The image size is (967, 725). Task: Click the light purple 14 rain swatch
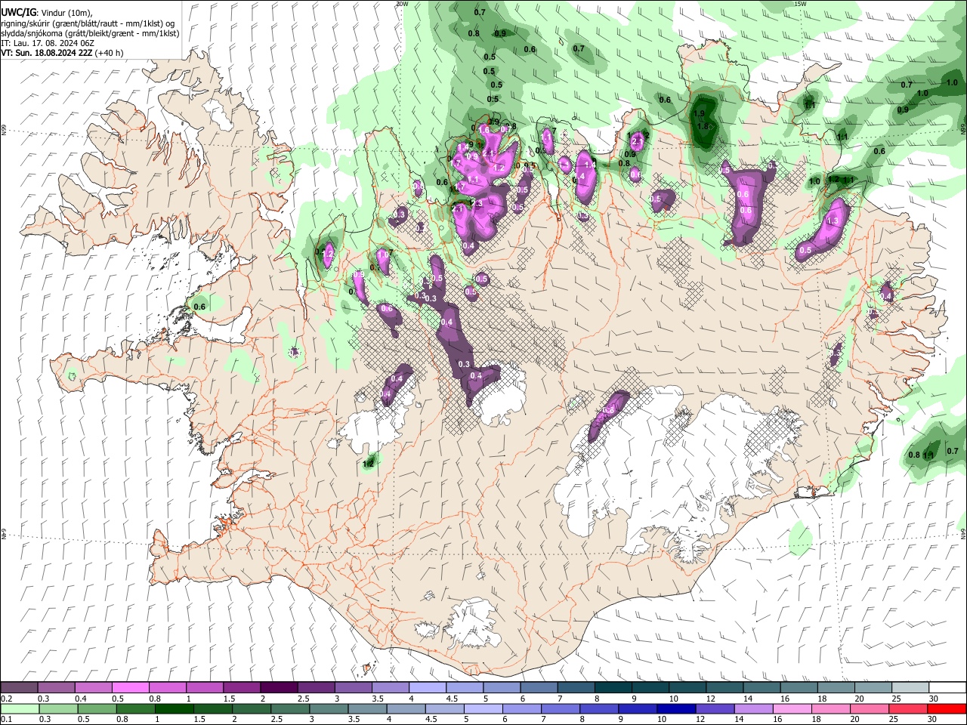click(753, 709)
